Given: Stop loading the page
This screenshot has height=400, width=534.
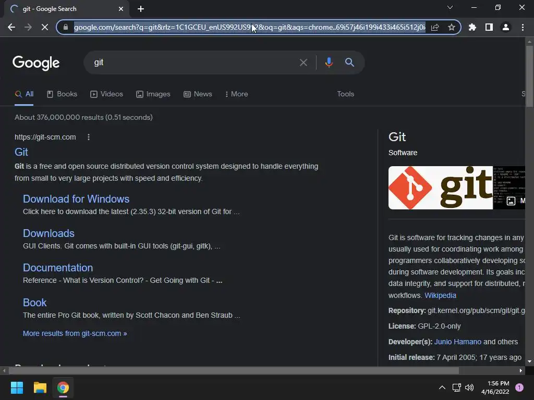Looking at the screenshot, I should 45,27.
